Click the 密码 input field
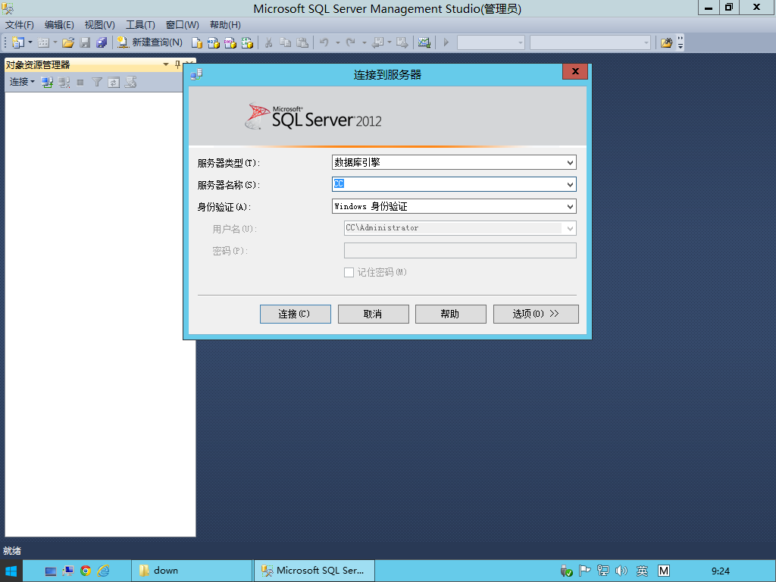The height and width of the screenshot is (582, 776). click(x=460, y=250)
